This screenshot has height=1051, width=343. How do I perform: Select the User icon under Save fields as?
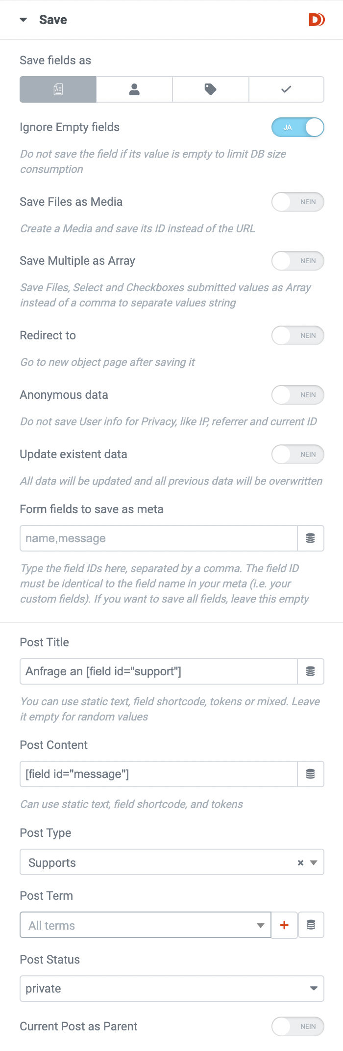click(x=134, y=89)
